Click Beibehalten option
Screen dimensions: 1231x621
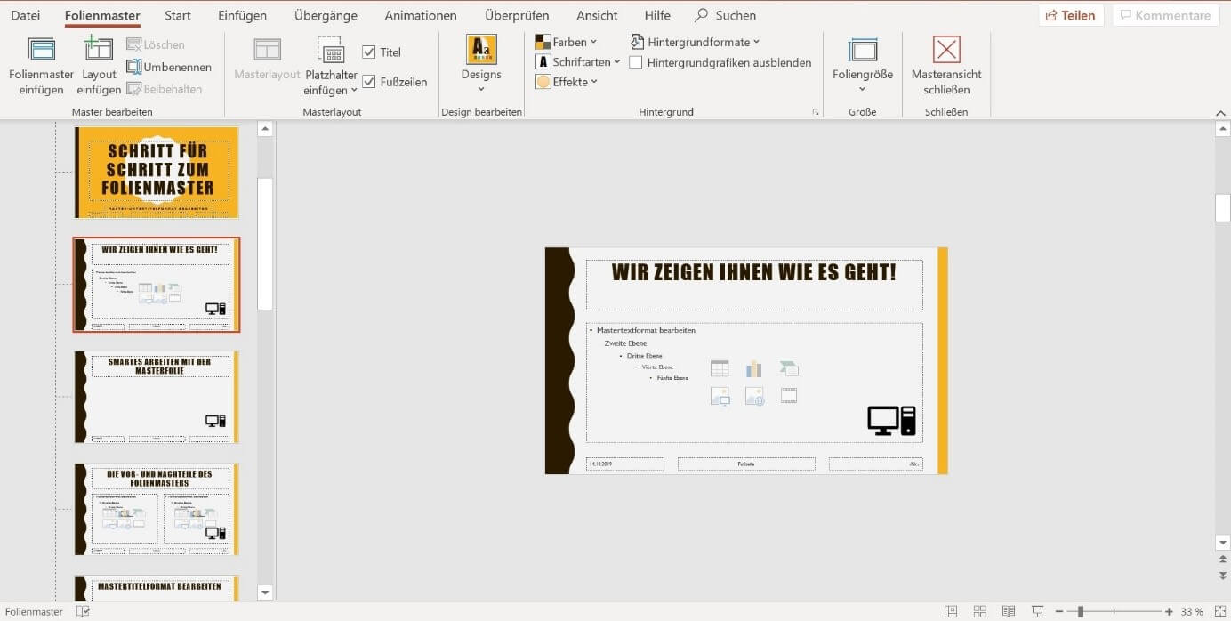click(165, 89)
